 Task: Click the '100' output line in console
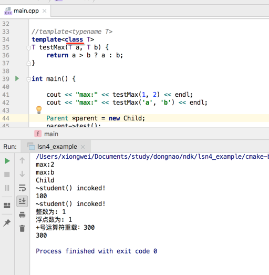tap(42, 196)
